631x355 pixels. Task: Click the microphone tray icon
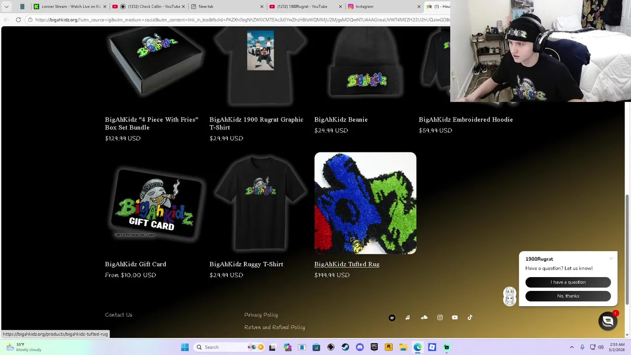[582, 347]
